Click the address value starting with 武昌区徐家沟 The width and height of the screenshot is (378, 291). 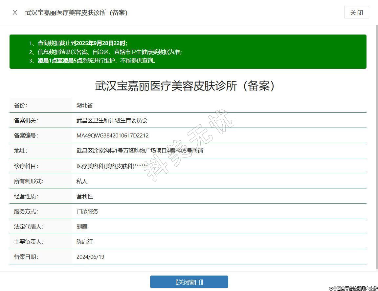click(x=140, y=151)
